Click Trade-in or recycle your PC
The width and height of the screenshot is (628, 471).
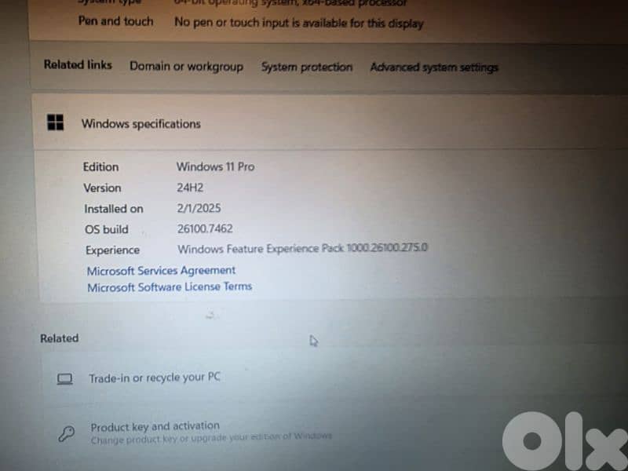(x=154, y=378)
